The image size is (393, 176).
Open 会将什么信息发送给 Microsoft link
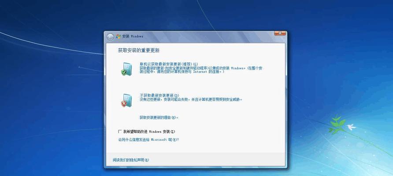tap(148, 139)
